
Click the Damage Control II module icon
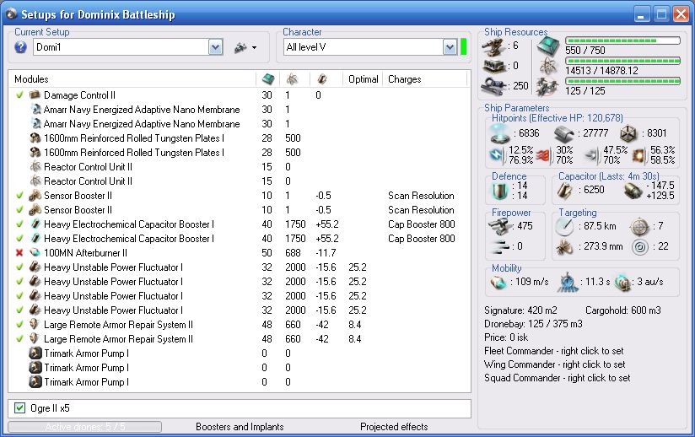tap(35, 94)
